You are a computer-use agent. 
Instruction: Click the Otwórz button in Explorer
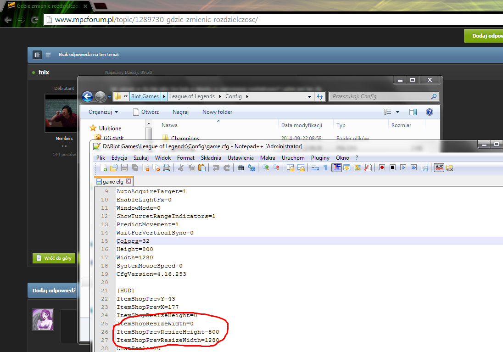click(x=146, y=112)
